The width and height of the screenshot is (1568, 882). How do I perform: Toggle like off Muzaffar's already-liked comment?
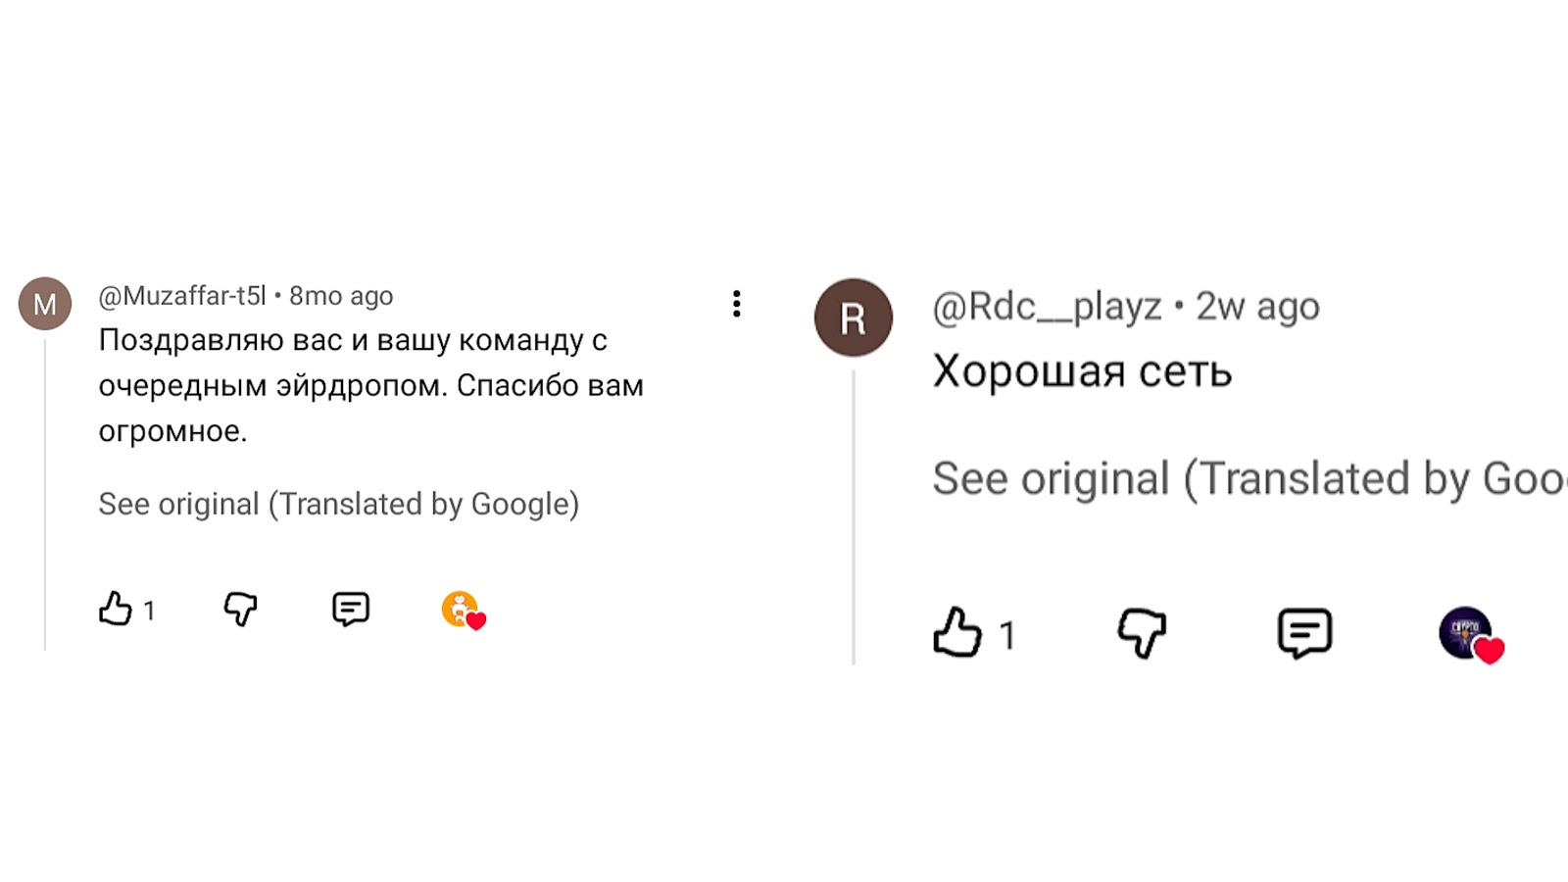pos(114,610)
